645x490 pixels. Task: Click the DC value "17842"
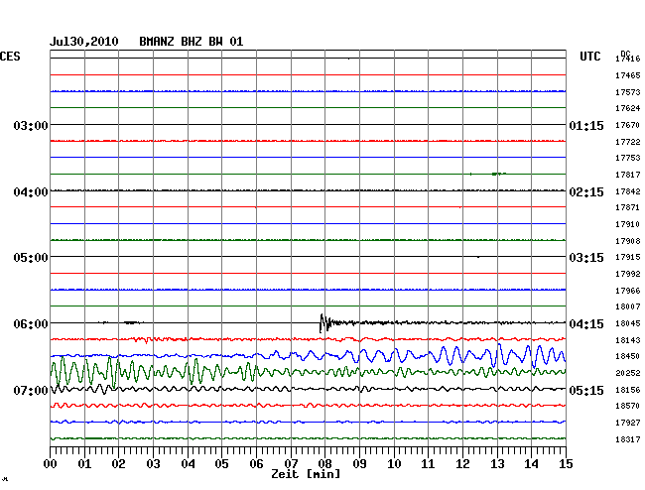click(628, 191)
